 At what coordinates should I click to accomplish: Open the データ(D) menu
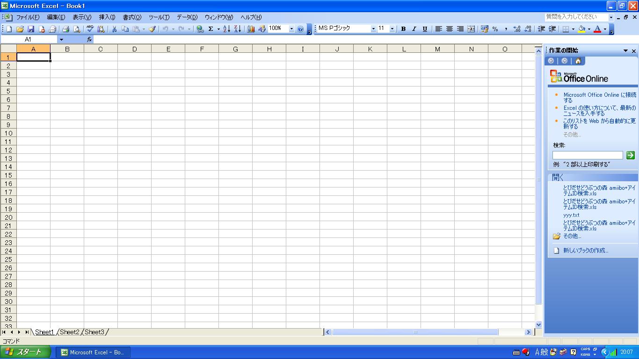pos(187,17)
